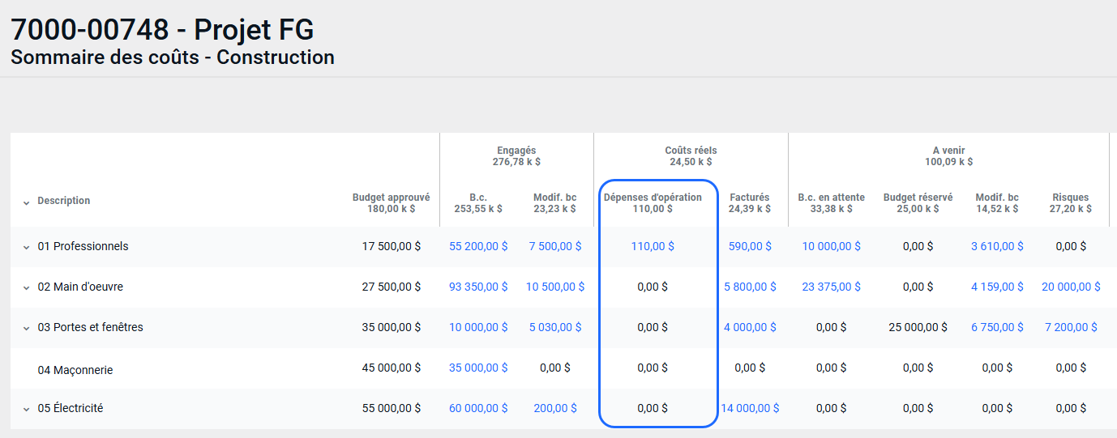The width and height of the screenshot is (1117, 438).
Task: Open Maçonnerie 35 000,00 $ B.c. link
Action: [478, 368]
